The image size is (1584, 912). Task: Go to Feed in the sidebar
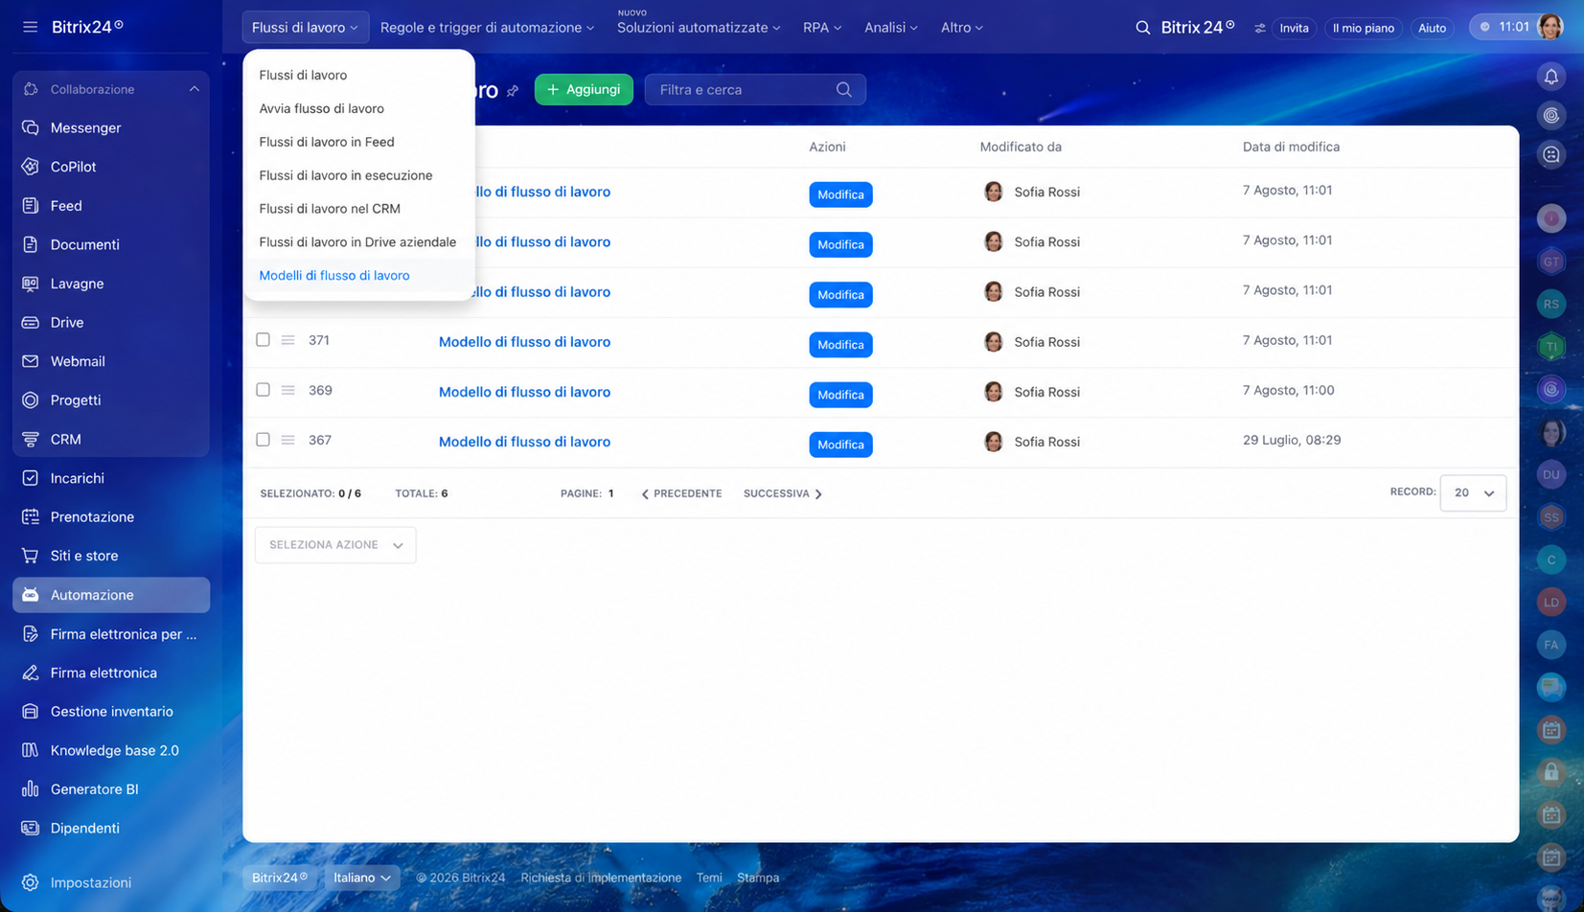(66, 206)
